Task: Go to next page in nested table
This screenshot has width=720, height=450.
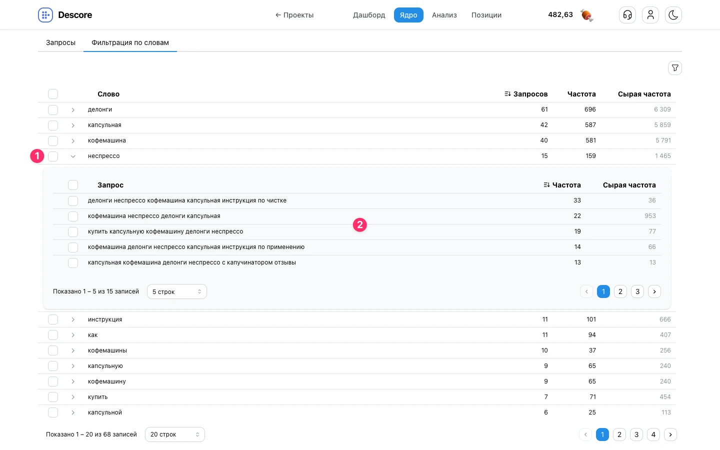Action: coord(654,291)
